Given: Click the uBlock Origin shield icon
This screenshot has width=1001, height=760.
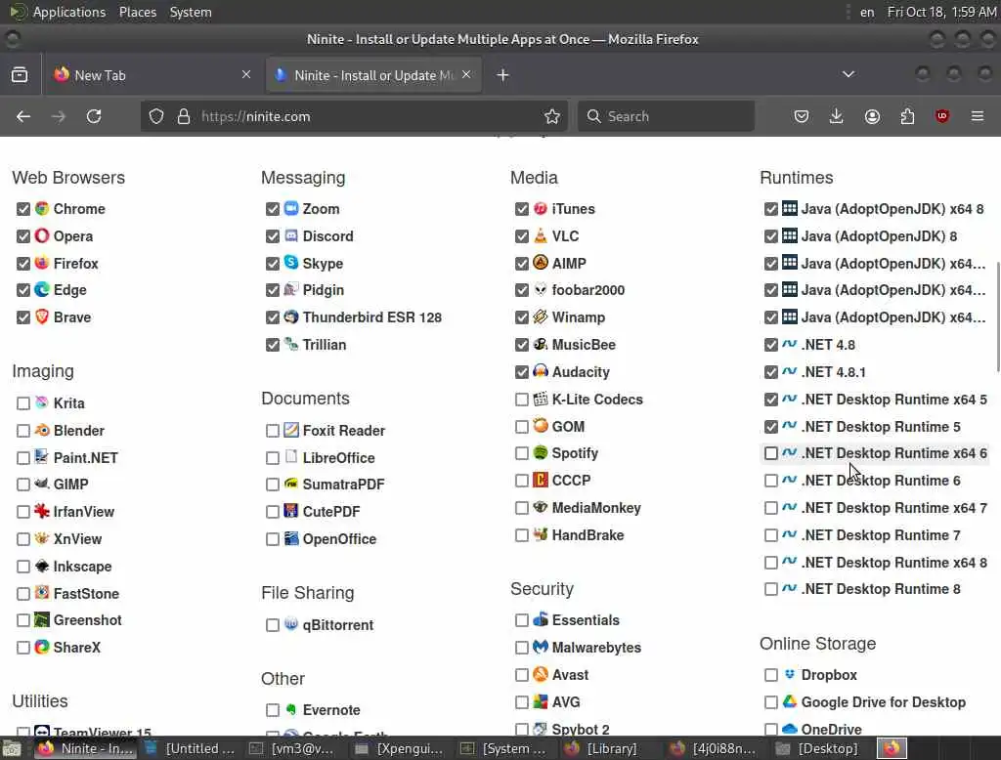Looking at the screenshot, I should click(x=942, y=116).
